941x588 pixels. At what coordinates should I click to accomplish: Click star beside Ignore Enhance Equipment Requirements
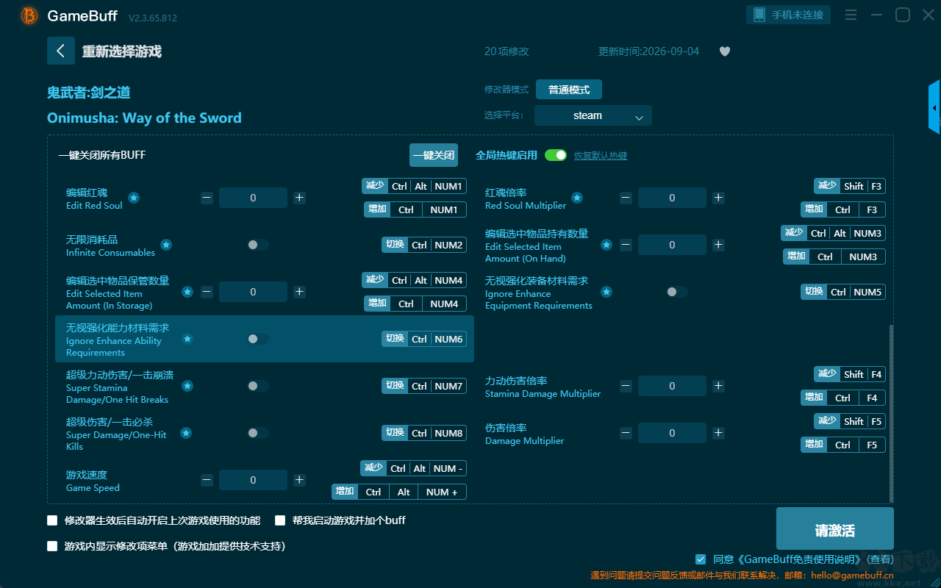[607, 292]
